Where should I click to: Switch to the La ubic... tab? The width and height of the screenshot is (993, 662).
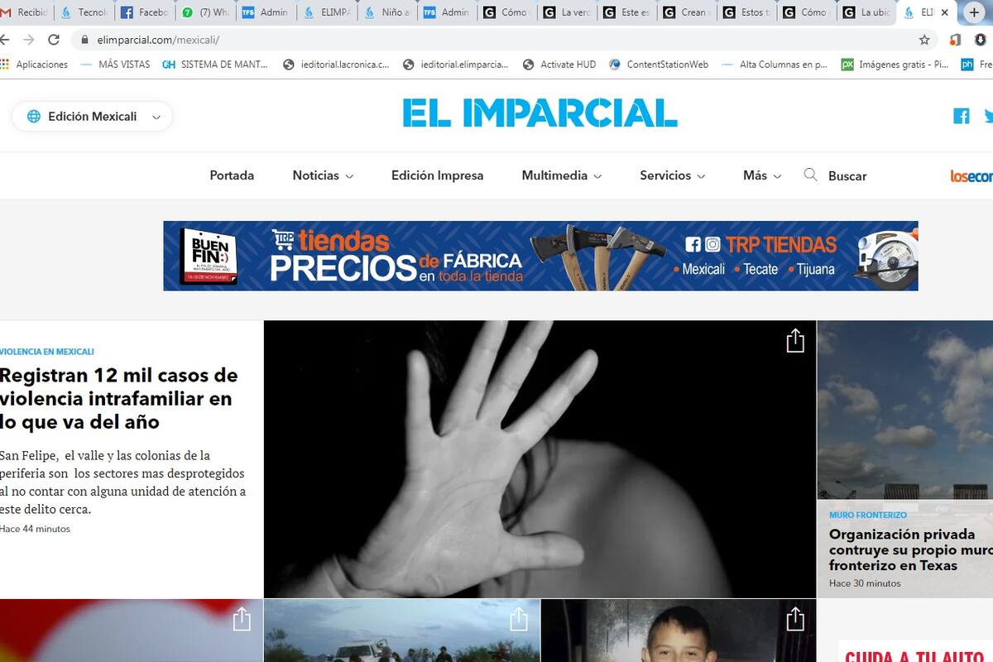pyautogui.click(x=868, y=12)
